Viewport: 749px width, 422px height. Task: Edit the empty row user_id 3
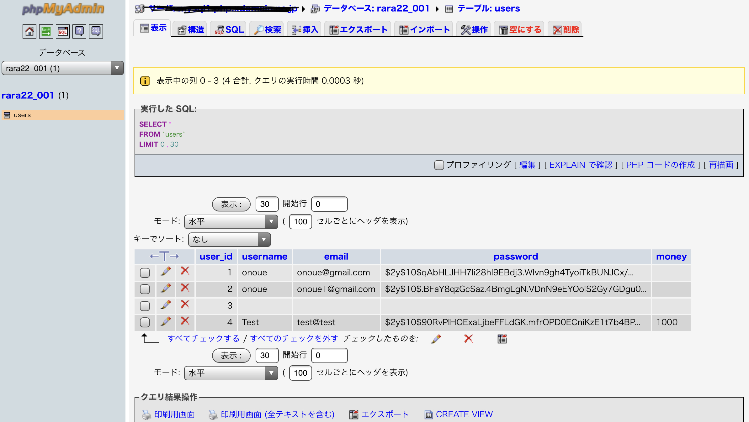(166, 305)
